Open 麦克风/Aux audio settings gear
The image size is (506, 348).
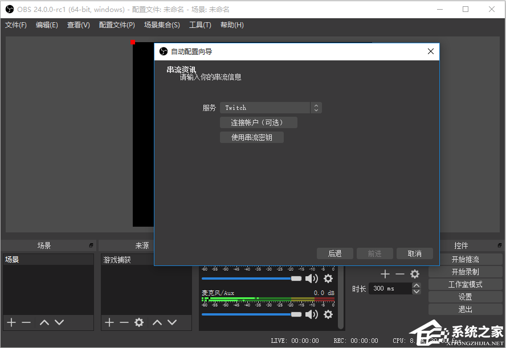point(328,314)
